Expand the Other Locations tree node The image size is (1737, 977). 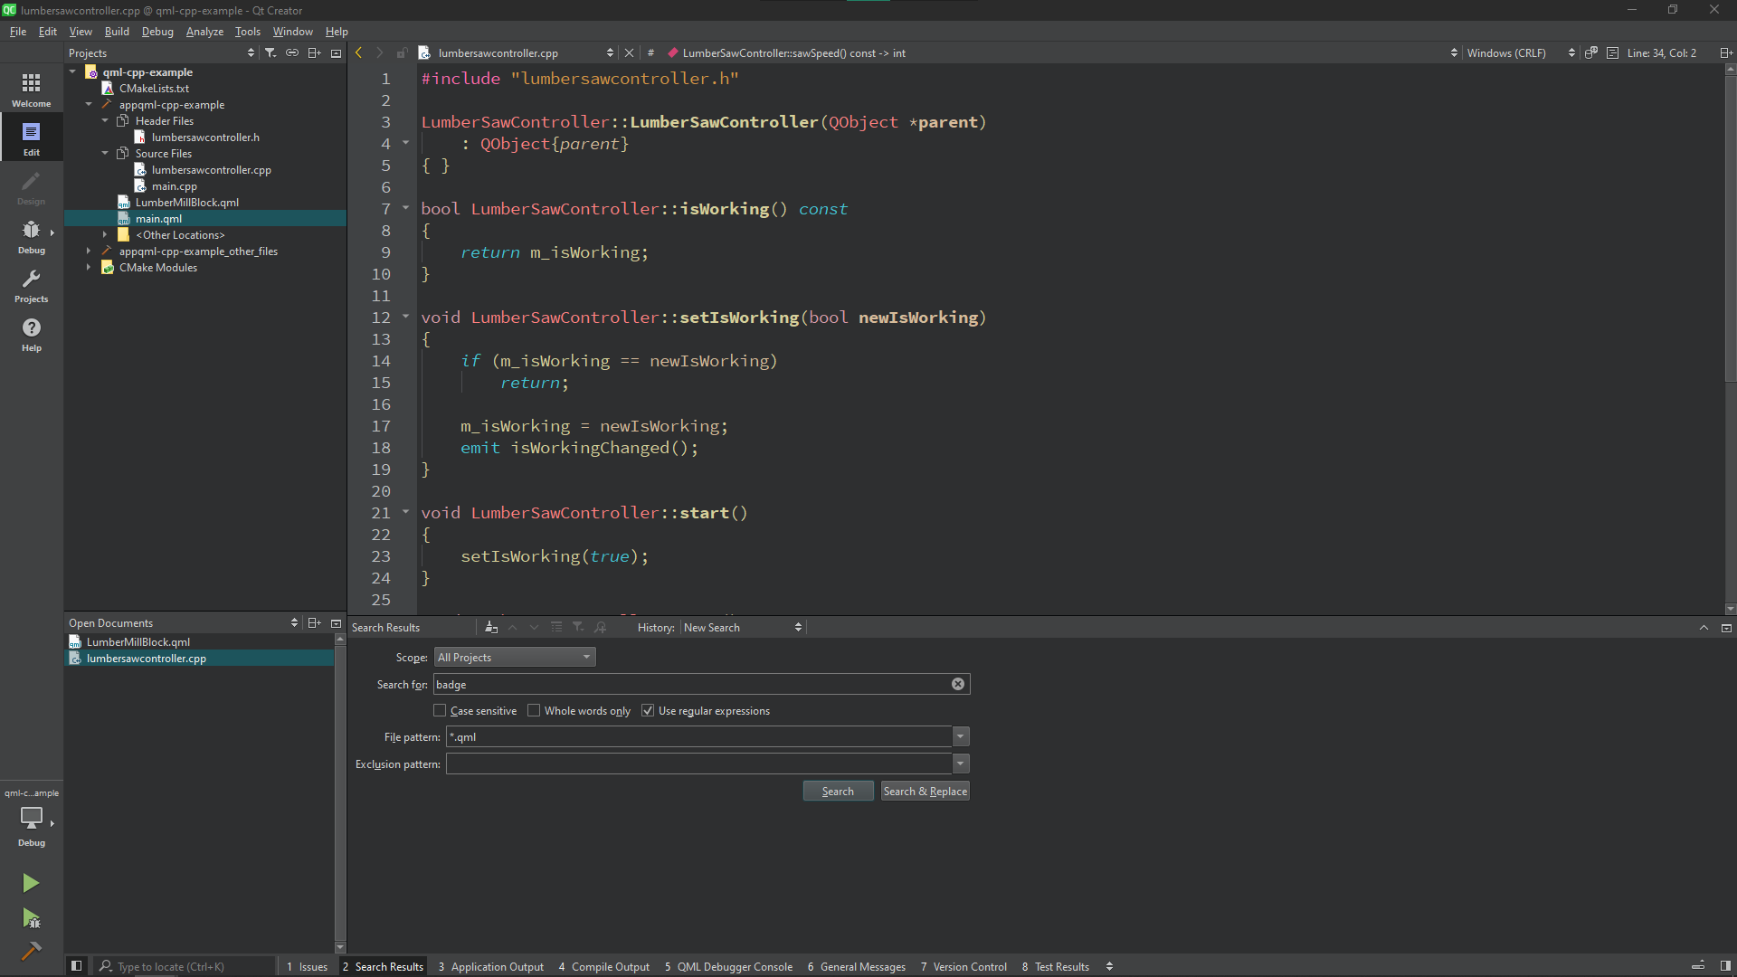(x=105, y=235)
